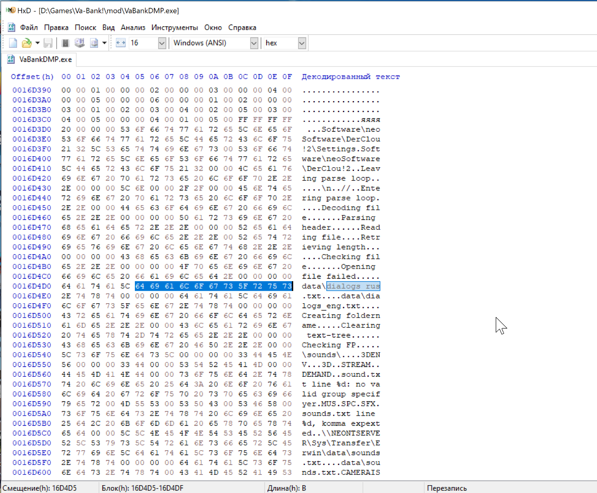Click the Save floppy disk icon

pos(48,43)
